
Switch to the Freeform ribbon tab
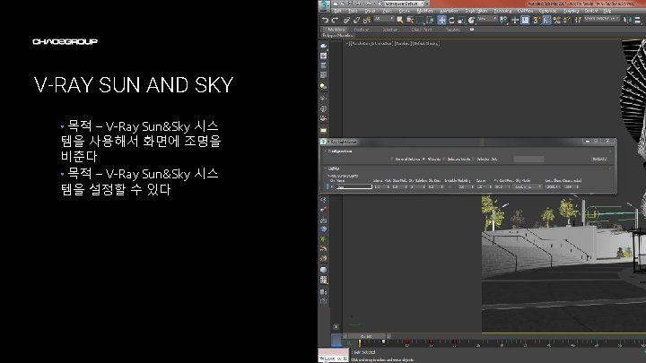[362, 30]
